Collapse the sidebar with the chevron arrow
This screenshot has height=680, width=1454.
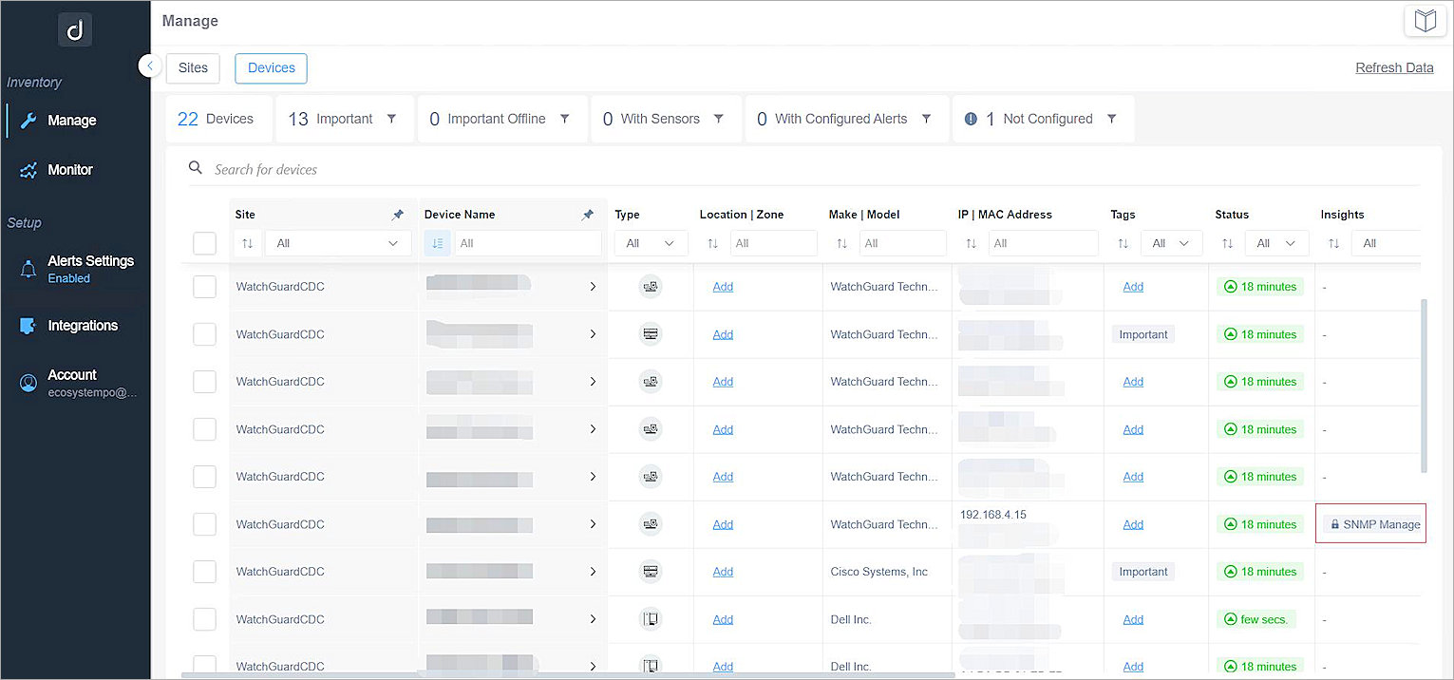coord(150,66)
